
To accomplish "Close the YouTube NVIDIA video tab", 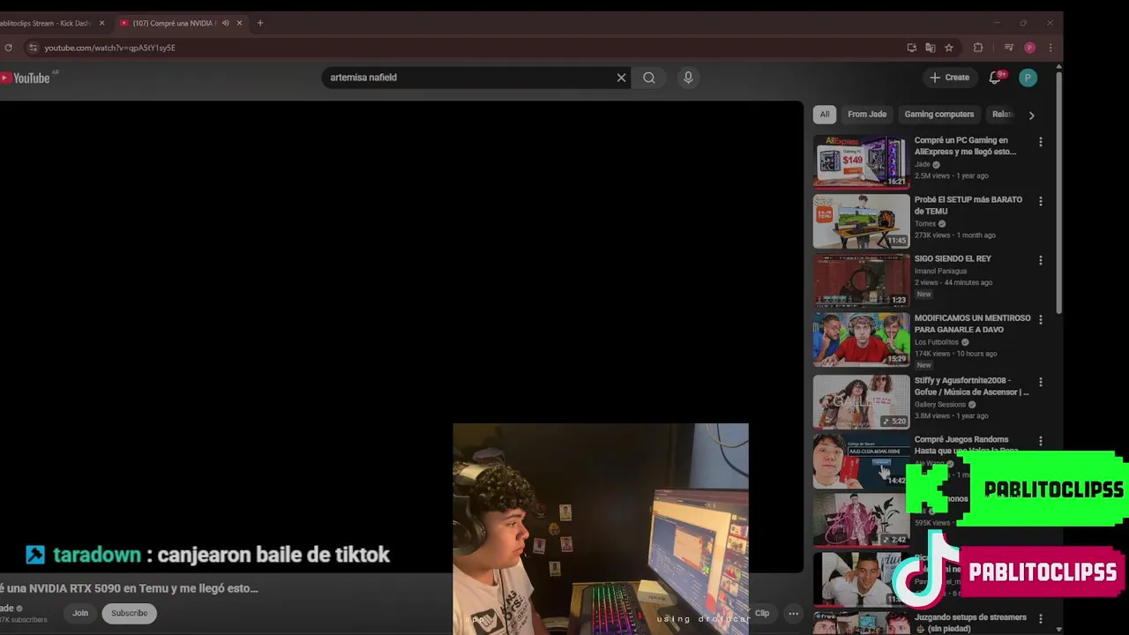I will click(x=239, y=23).
